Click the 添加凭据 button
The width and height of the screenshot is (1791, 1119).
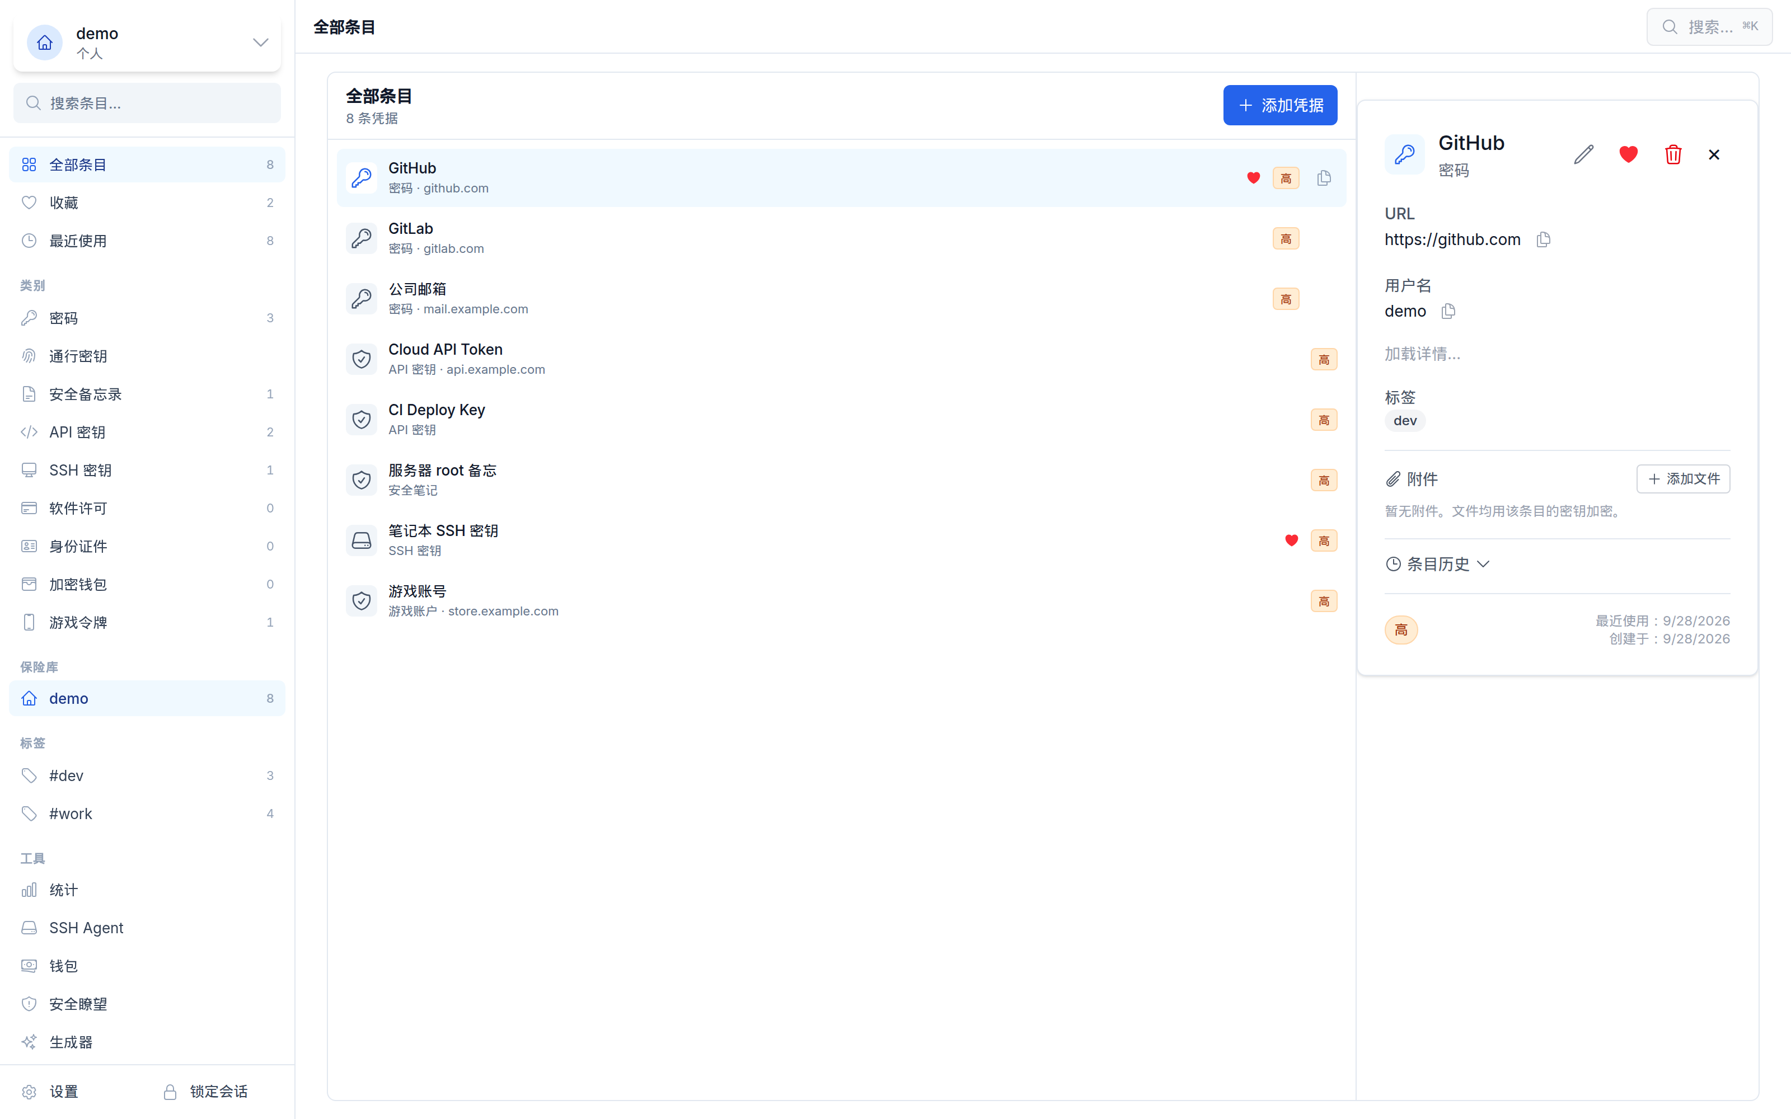pyautogui.click(x=1279, y=105)
